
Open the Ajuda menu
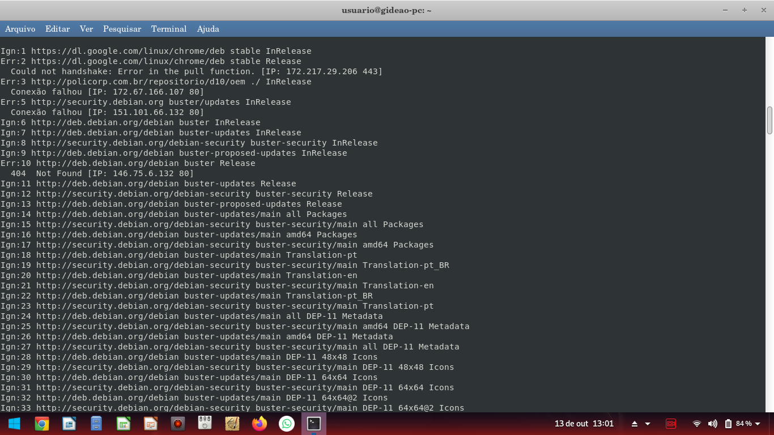pos(208,29)
